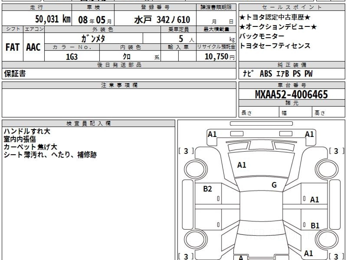Screen dimensions: 347x260
Task: Click the カラーNo. header
Action: click(72, 47)
